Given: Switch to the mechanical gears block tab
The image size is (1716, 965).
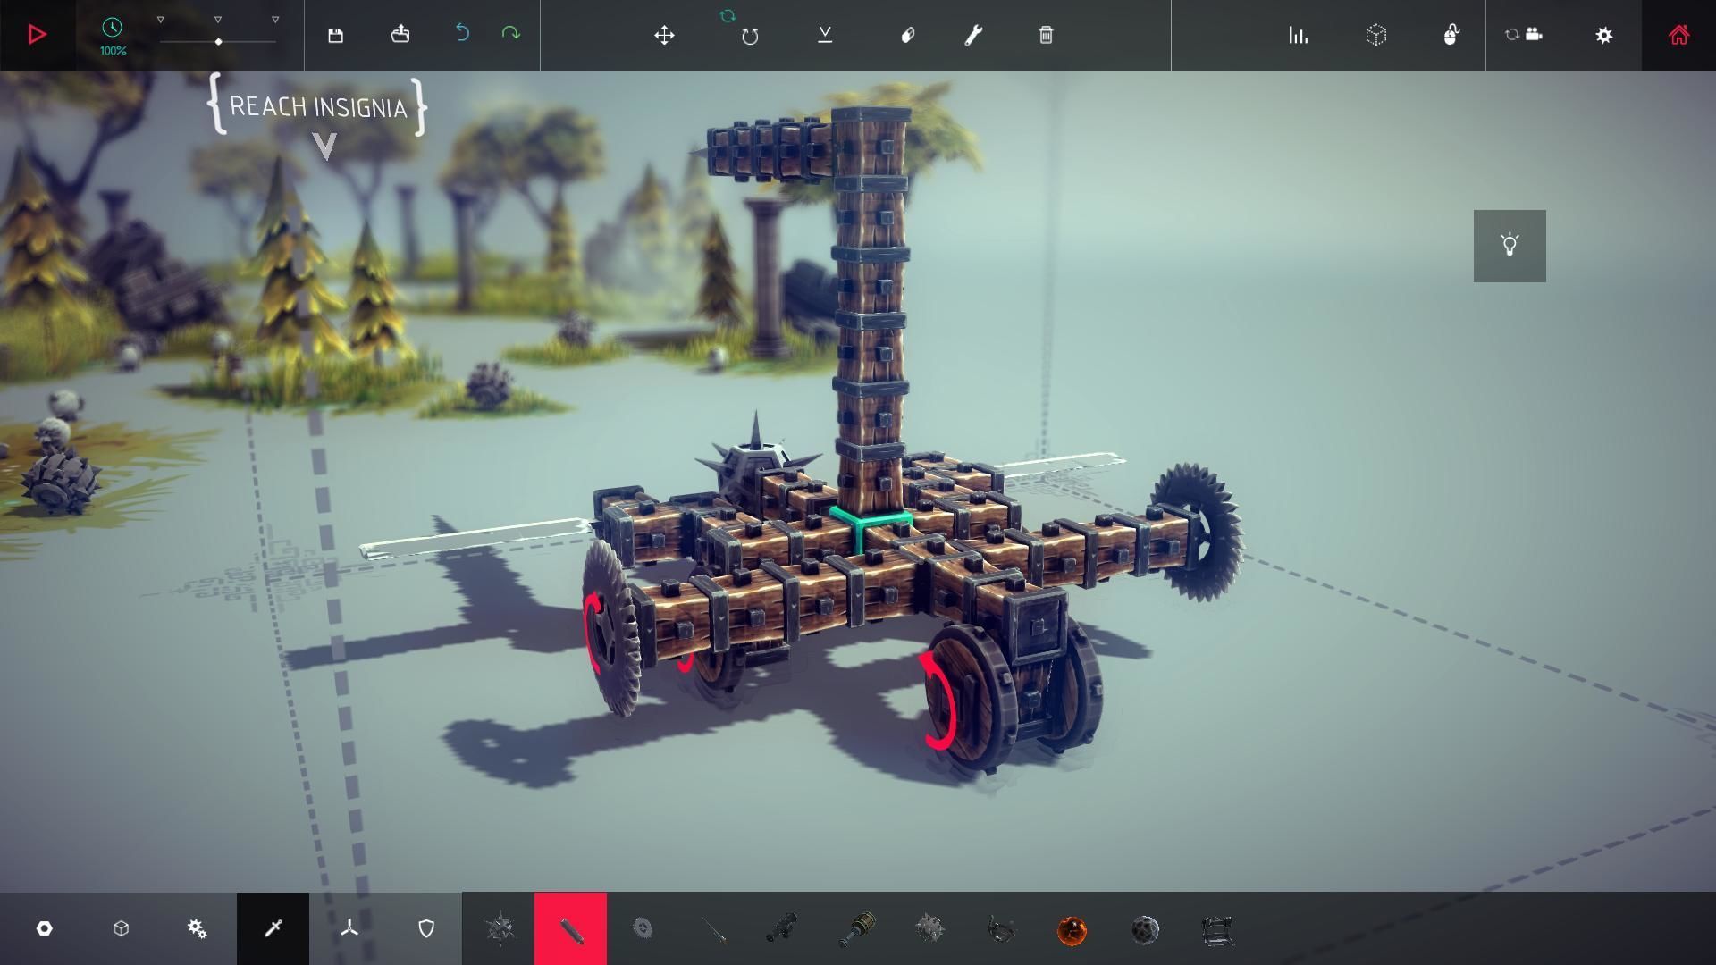Looking at the screenshot, I should pyautogui.click(x=197, y=929).
